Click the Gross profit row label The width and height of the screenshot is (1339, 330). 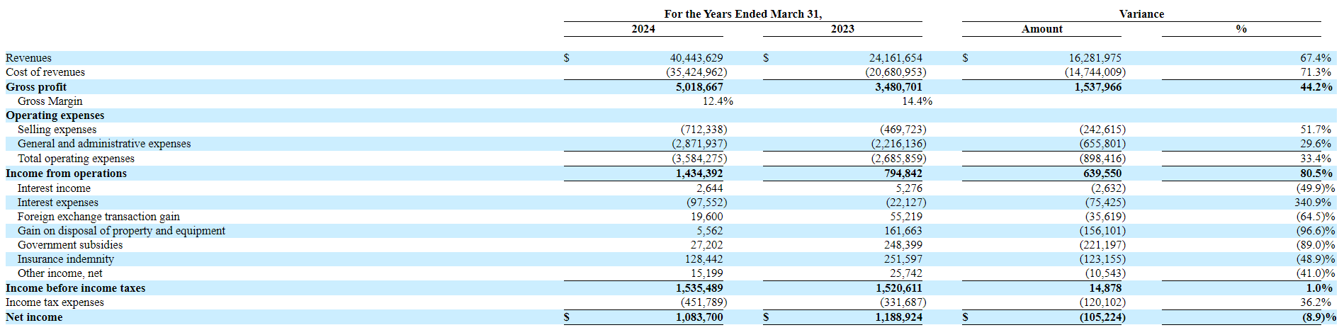click(36, 87)
